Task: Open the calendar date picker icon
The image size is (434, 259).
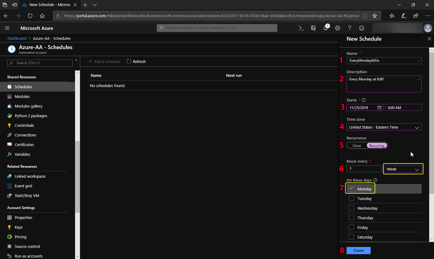Action: point(379,108)
